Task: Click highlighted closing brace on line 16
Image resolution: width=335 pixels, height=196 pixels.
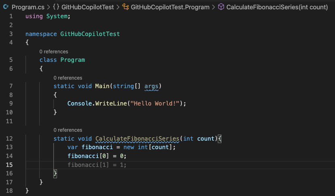Action: [x=55, y=173]
